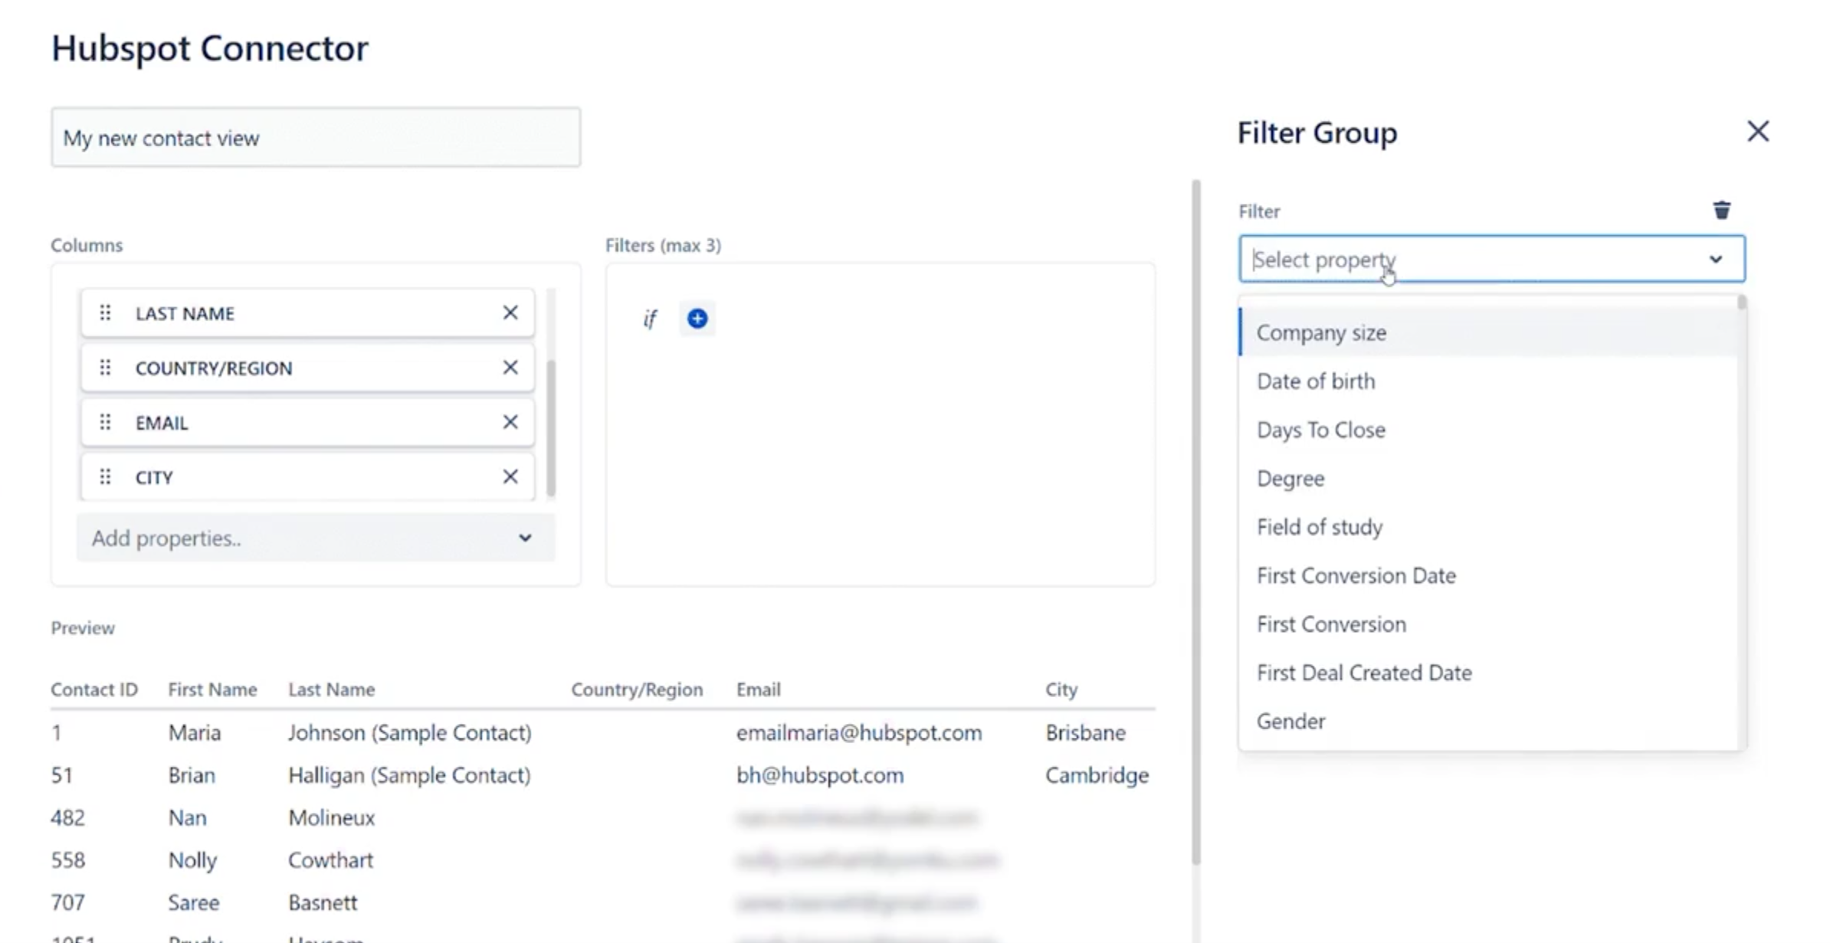Remove the LAST NAME column
Screen dimensions: 1830x943
point(510,313)
